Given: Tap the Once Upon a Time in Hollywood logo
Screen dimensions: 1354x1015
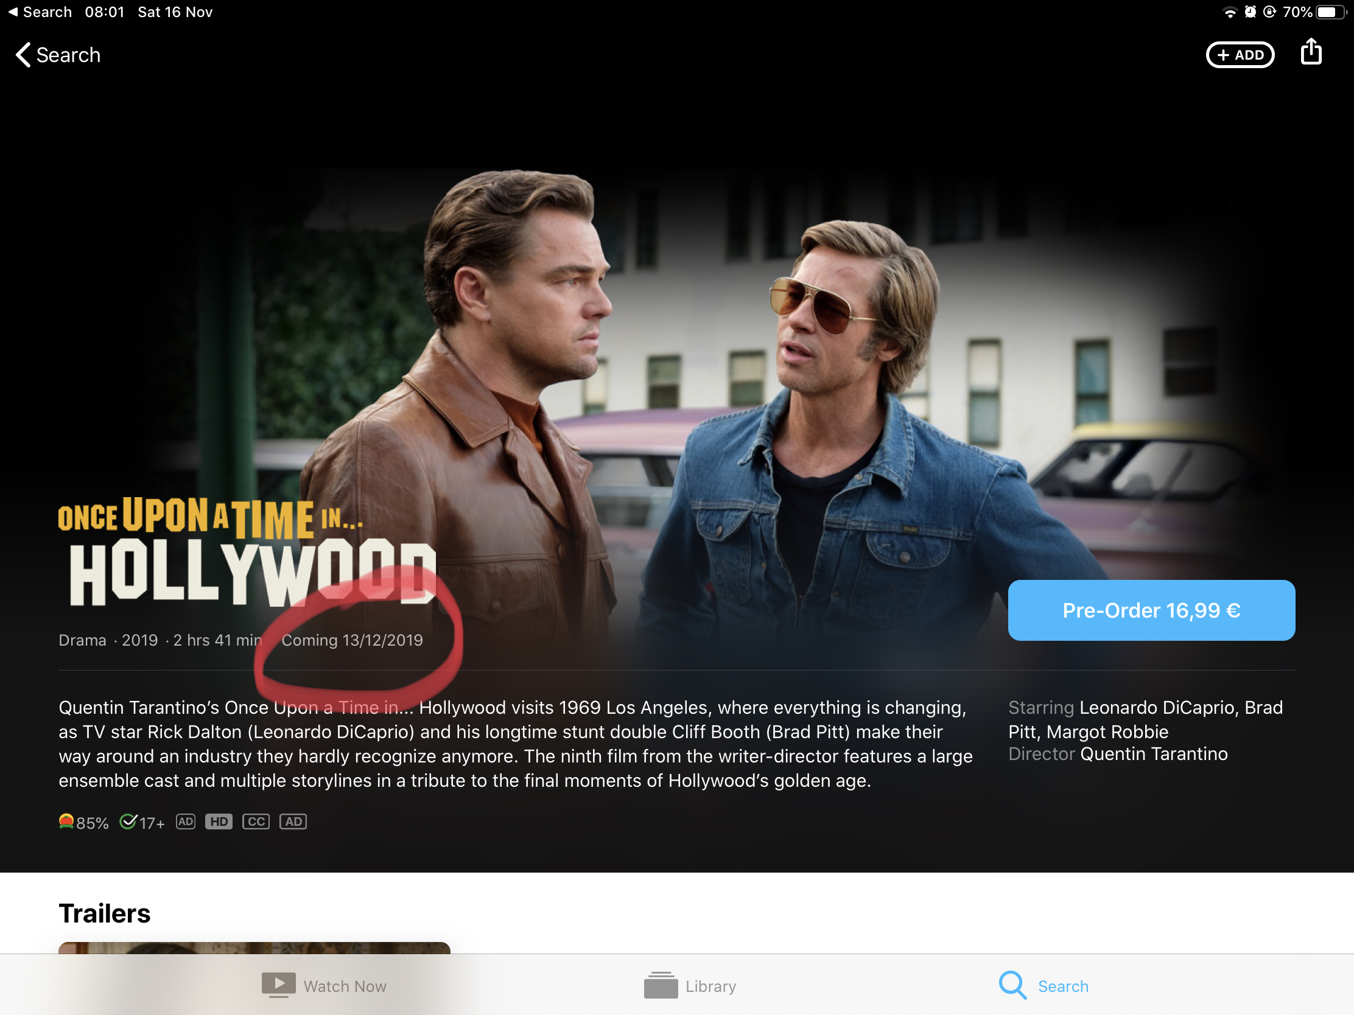Looking at the screenshot, I should pos(247,552).
